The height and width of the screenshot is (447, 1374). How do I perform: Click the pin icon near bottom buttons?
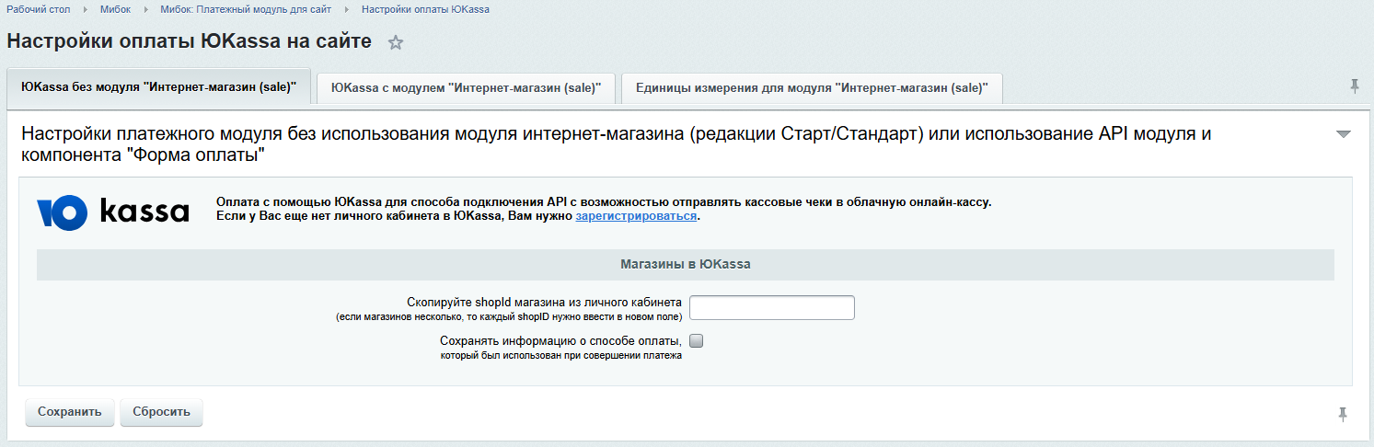(x=1343, y=414)
